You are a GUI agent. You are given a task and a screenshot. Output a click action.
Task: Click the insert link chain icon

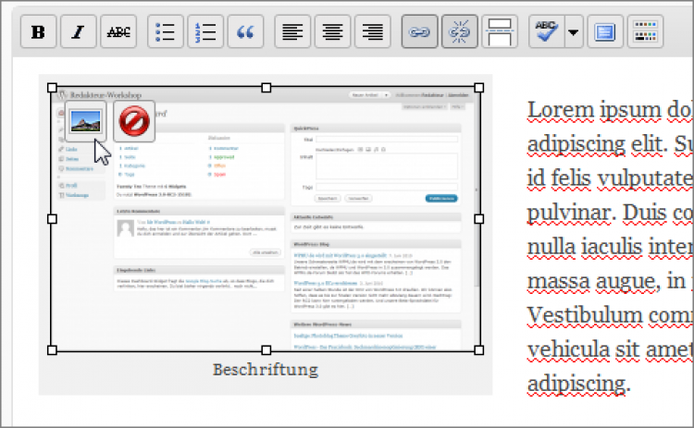(x=420, y=31)
